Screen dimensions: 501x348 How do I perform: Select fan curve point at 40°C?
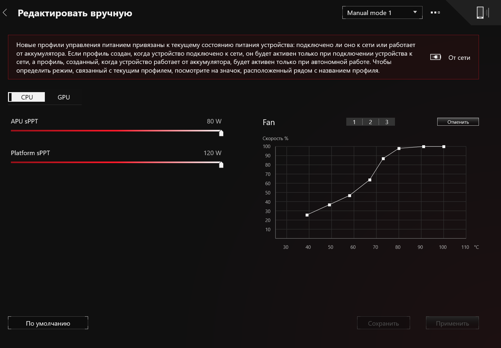307,215
